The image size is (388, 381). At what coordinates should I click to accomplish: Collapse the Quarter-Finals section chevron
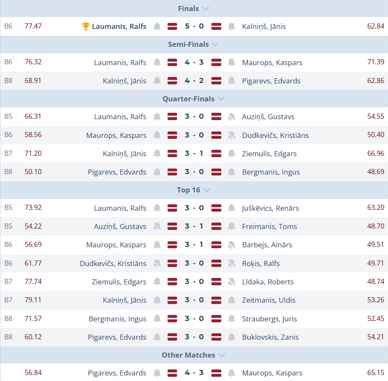click(x=221, y=99)
